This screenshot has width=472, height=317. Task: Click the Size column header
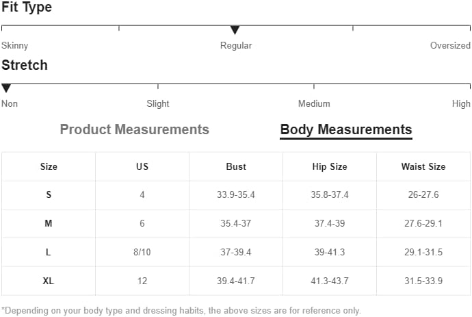(49, 166)
